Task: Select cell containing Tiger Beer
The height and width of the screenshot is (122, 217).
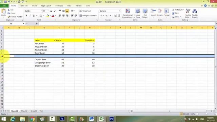Action: pyautogui.click(x=44, y=53)
